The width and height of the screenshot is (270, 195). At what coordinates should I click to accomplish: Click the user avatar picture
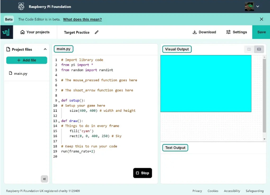coord(249,6)
